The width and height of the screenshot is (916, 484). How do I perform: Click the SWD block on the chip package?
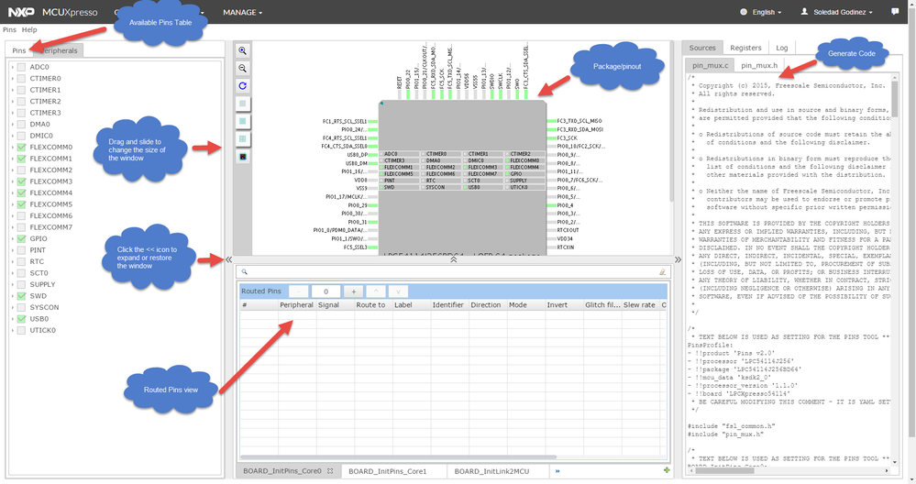(400, 187)
